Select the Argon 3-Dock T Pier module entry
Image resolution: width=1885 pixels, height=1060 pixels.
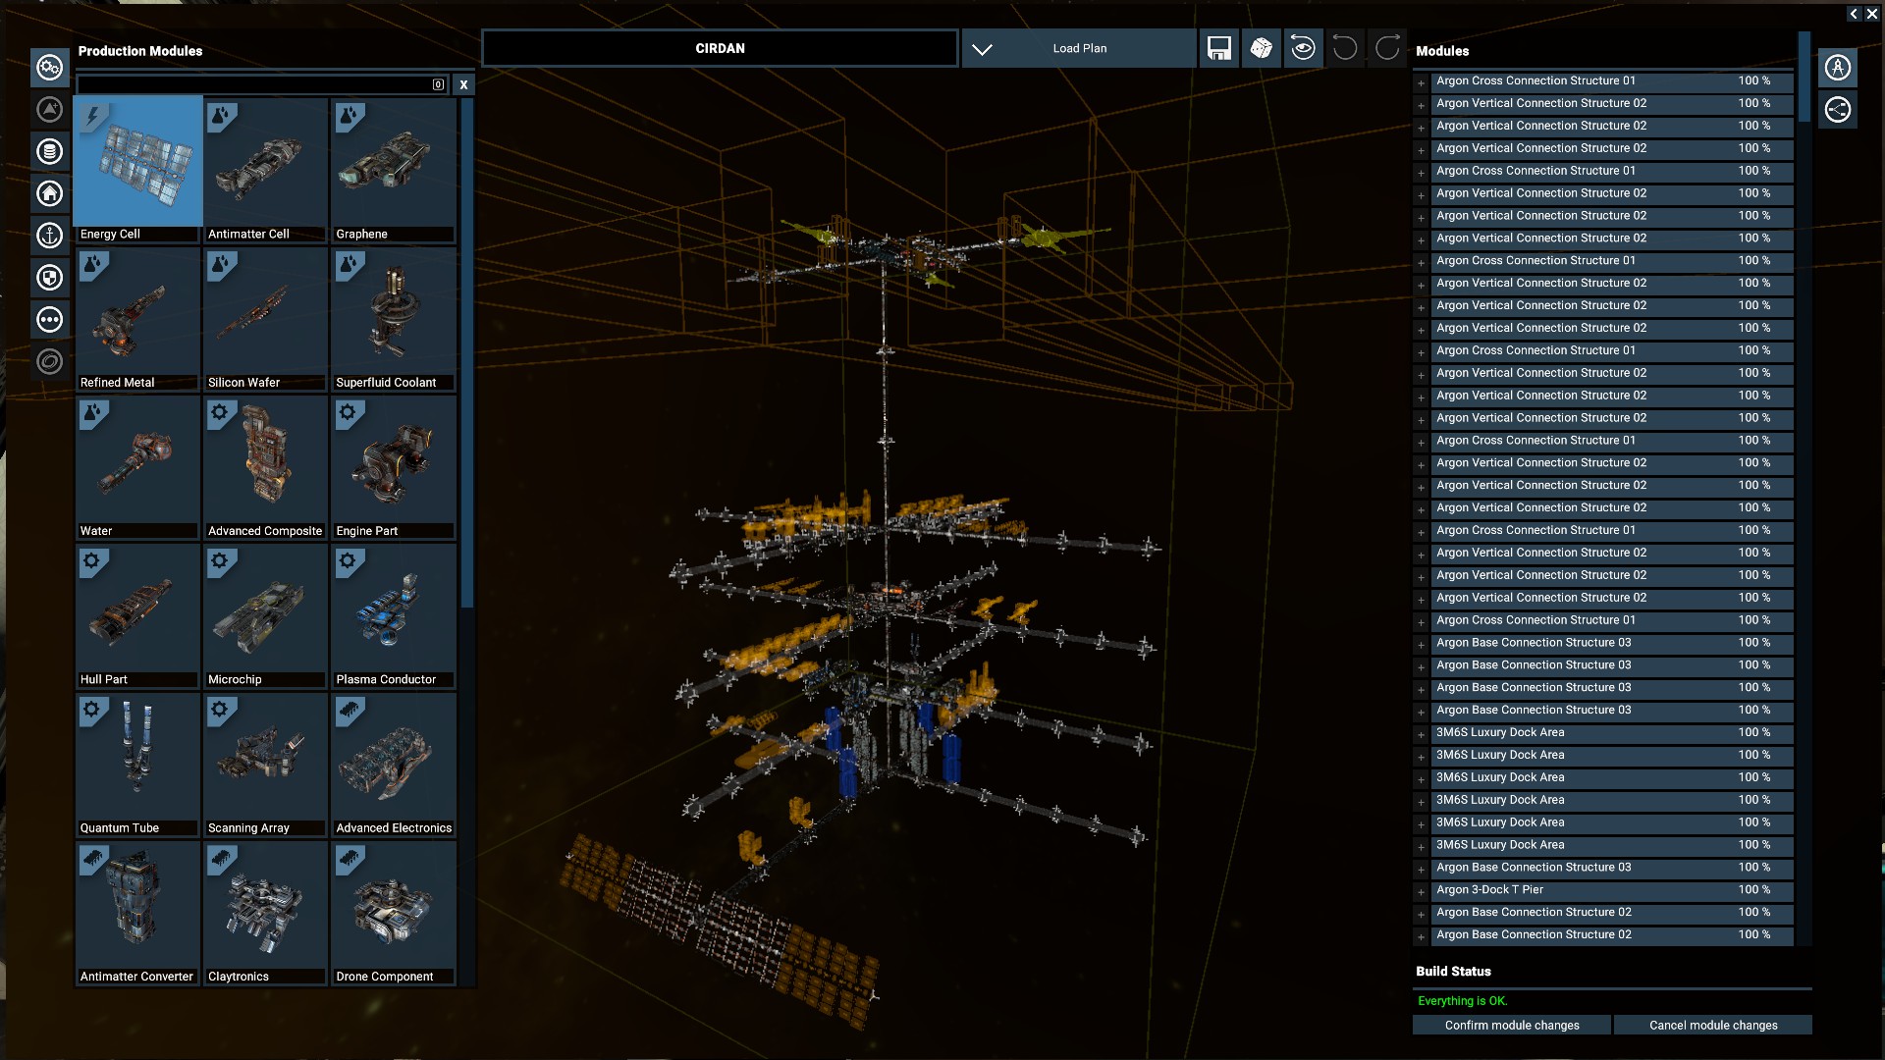click(x=1611, y=889)
